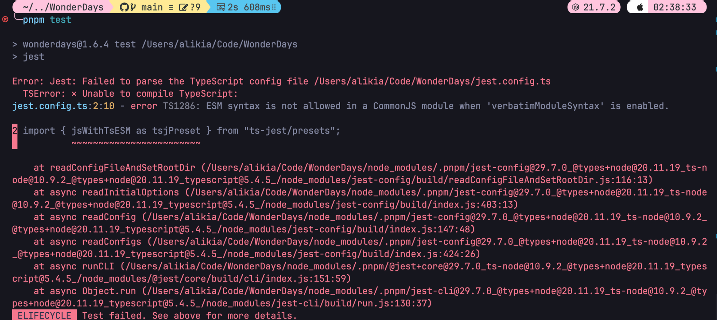
Task: Click the ELIFECYCLE badge
Action: pos(44,315)
